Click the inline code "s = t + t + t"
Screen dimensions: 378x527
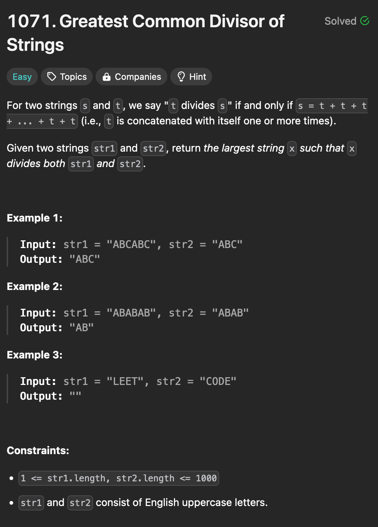tap(332, 106)
